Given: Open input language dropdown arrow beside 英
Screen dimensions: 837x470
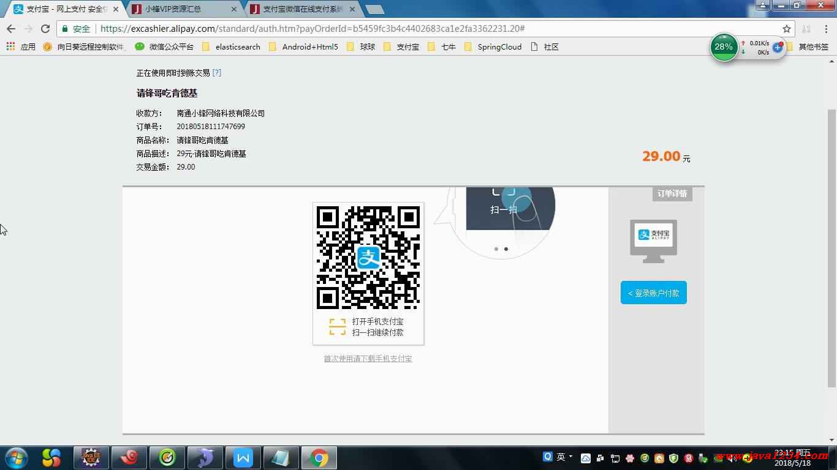Looking at the screenshot, I should click(x=570, y=457).
